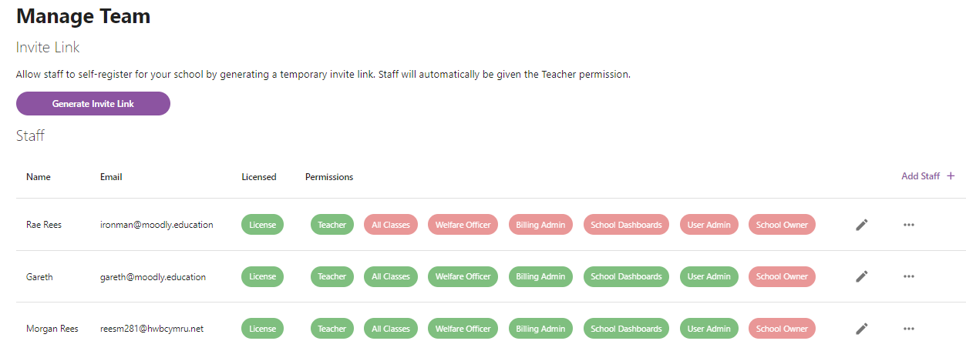Click pencil edit icon for Rae Rees
Screen dimensions: 966x351
[861, 225]
